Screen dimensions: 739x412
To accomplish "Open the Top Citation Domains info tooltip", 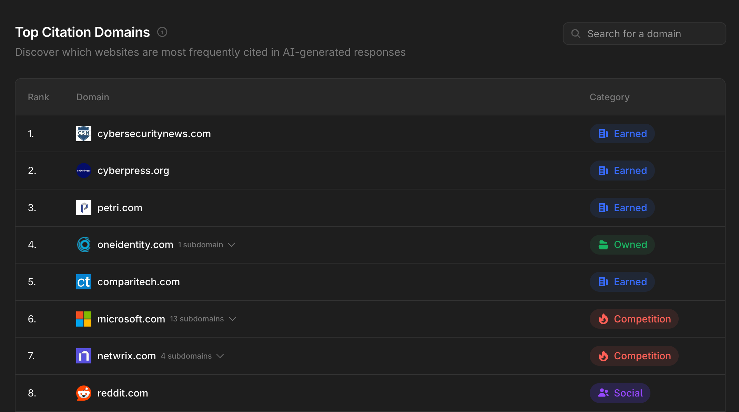I will click(162, 32).
